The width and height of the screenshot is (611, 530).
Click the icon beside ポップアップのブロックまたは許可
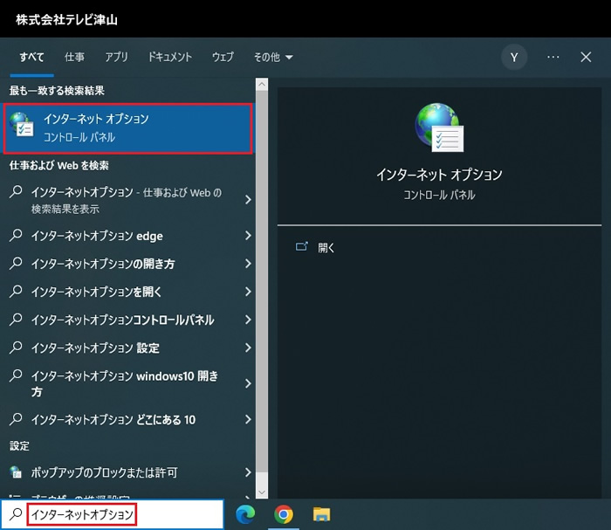(16, 471)
